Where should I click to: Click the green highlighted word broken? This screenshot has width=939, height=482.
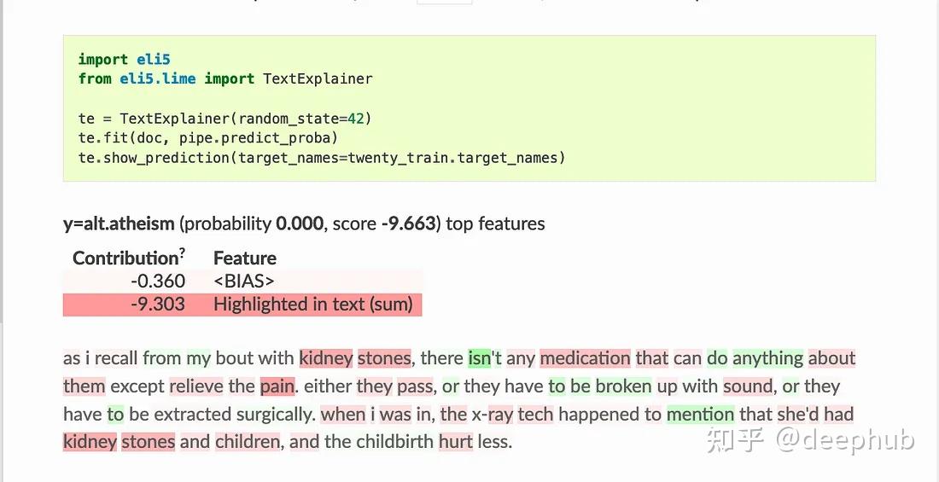(623, 386)
